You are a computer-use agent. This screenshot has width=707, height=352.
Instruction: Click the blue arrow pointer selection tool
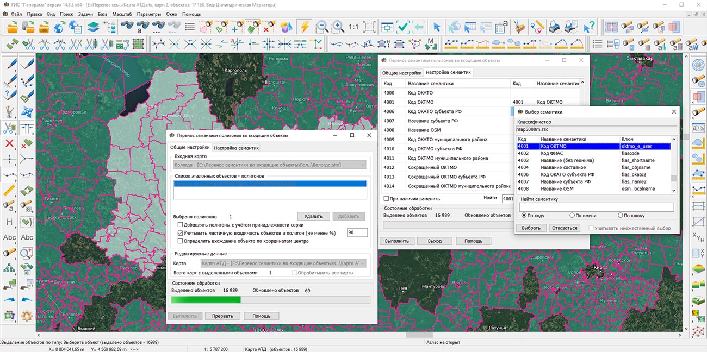click(437, 27)
